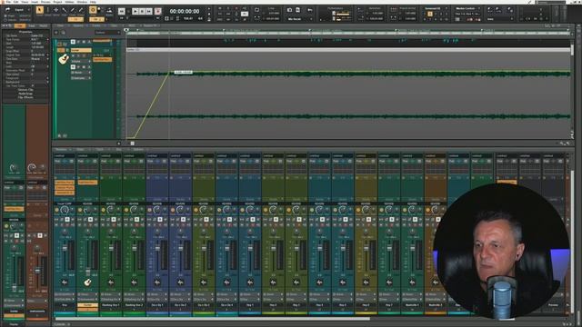Open the Guitar strip input dropdown
The image size is (582, 327).
click(87, 294)
